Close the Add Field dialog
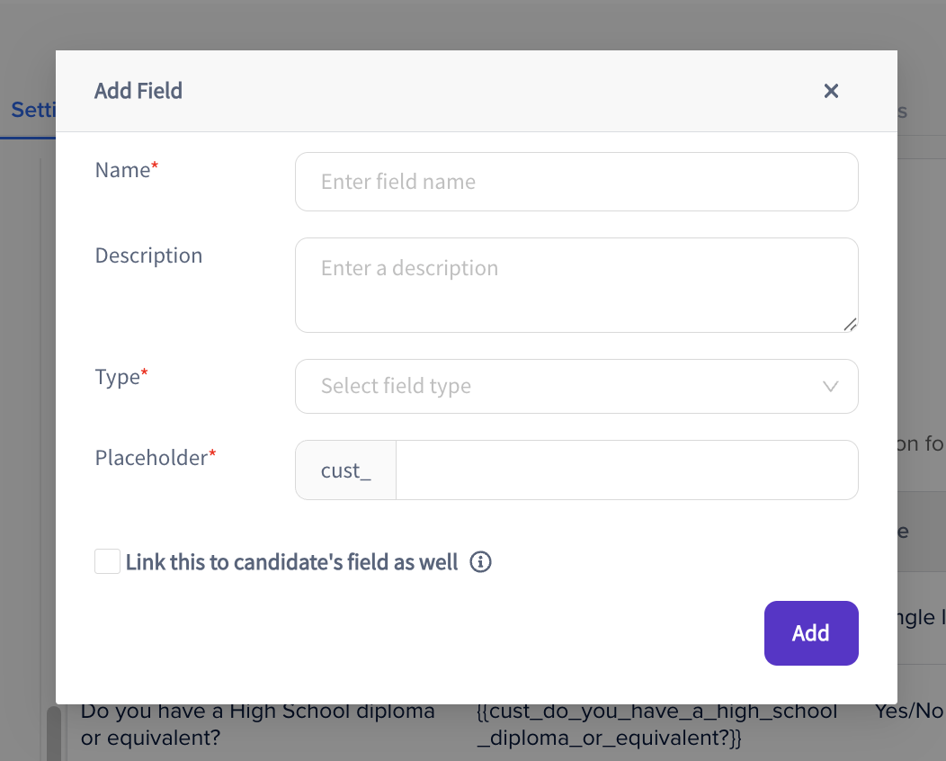This screenshot has height=761, width=946. 831,91
